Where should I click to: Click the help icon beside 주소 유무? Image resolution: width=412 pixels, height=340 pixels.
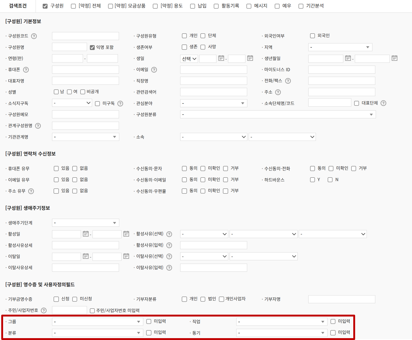(31, 191)
